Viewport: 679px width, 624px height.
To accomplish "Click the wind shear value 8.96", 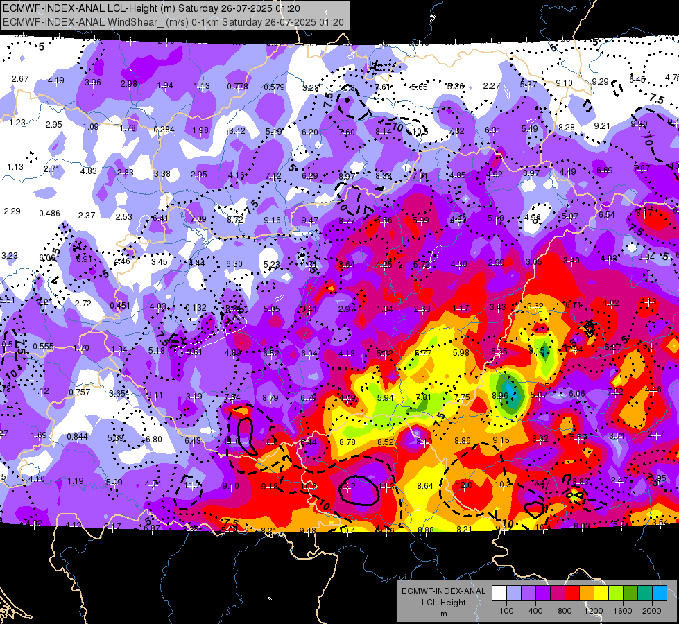I will tap(500, 395).
